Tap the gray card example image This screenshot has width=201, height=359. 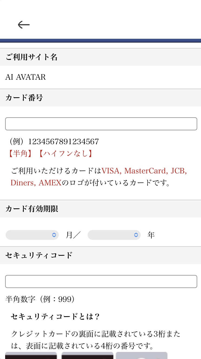[142, 355]
